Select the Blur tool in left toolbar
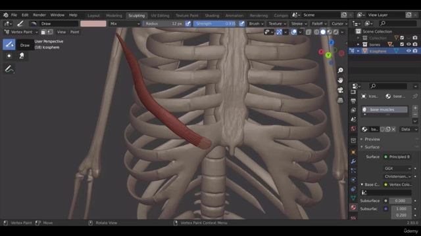Image resolution: width=421 pixels, height=236 pixels. point(9,56)
